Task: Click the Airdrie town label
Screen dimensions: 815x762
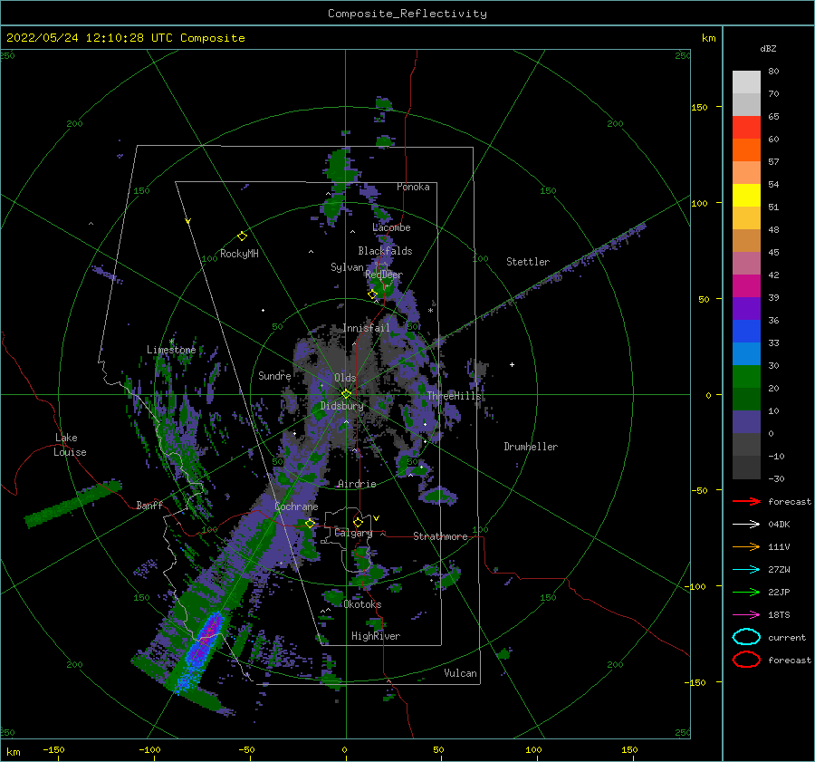Action: point(357,484)
